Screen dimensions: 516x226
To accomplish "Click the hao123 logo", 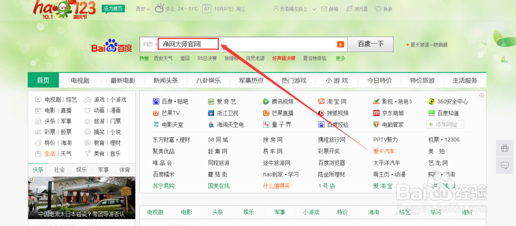I will tap(64, 10).
